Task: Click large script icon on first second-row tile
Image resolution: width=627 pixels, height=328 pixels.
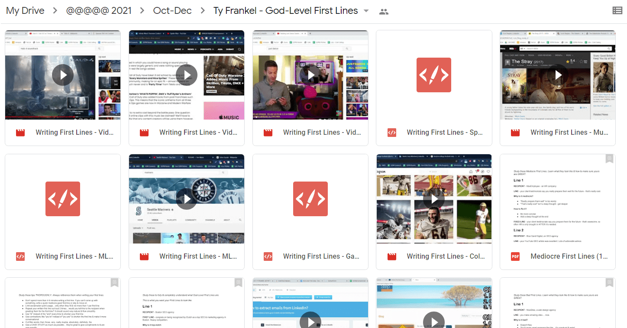Action: tap(63, 199)
